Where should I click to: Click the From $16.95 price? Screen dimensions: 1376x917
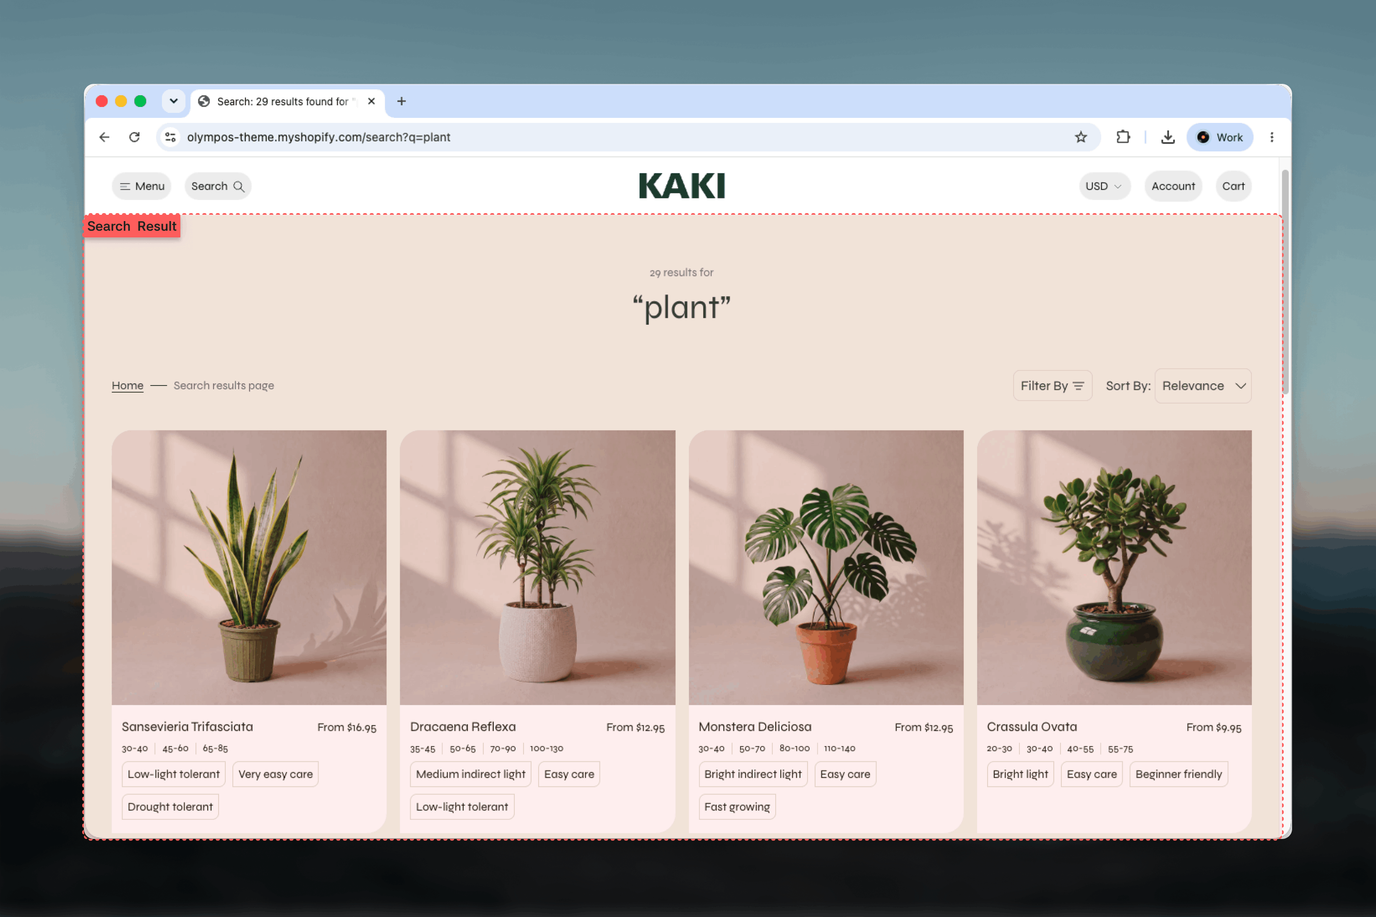click(347, 727)
